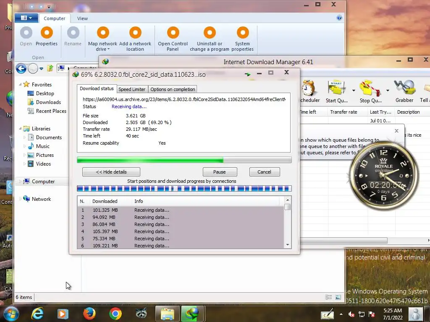The width and height of the screenshot is (430, 322).
Task: Click the connections list scrollbar up arrow
Action: pos(288,200)
